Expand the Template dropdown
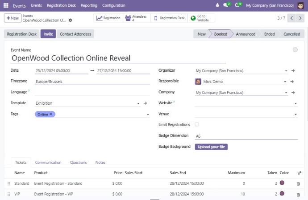The width and height of the screenshot is (308, 200). coord(138,103)
